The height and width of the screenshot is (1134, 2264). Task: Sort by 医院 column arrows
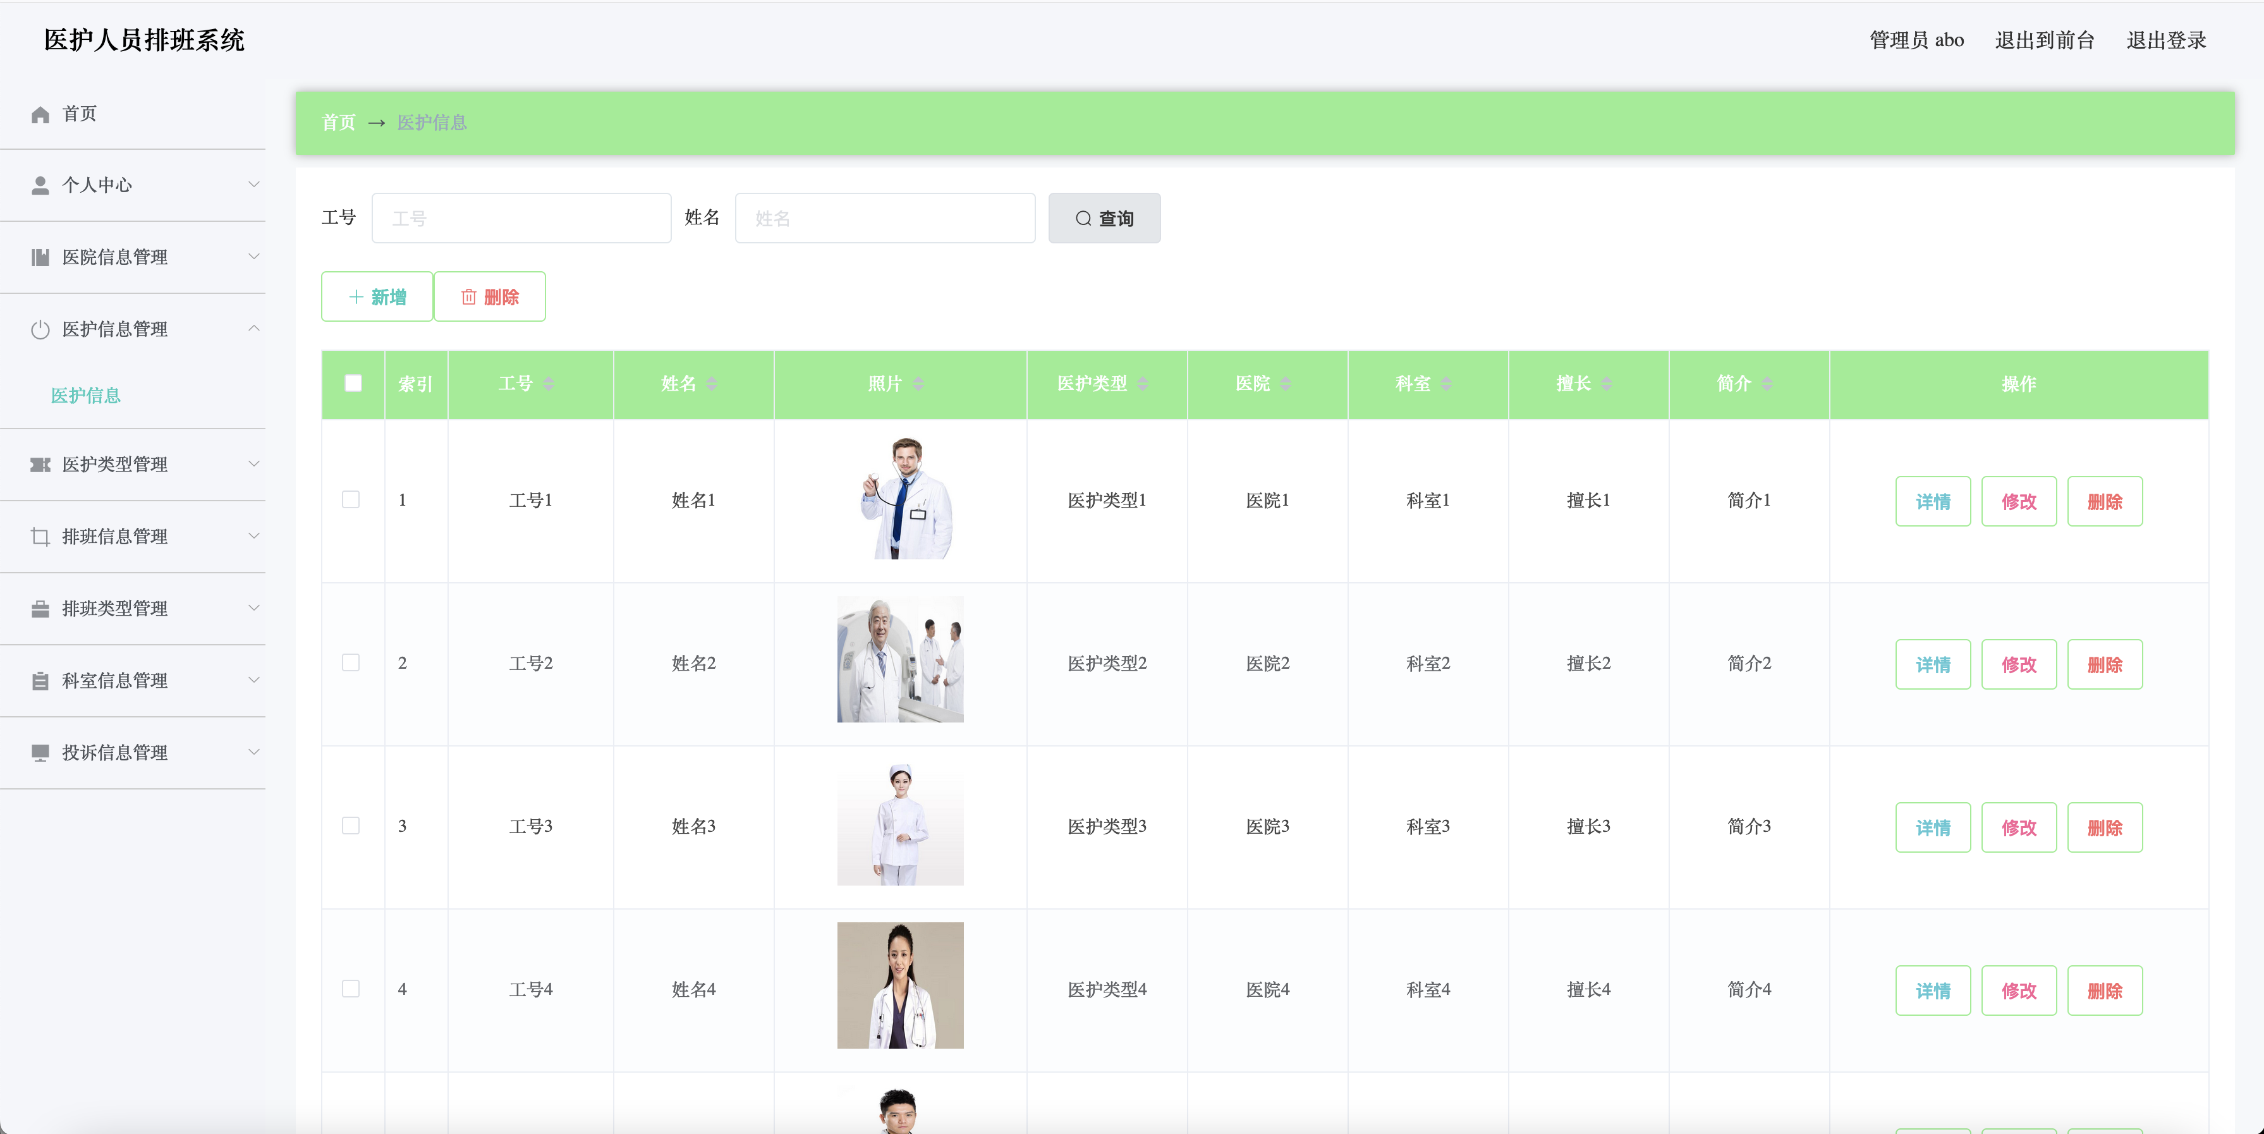click(x=1286, y=384)
